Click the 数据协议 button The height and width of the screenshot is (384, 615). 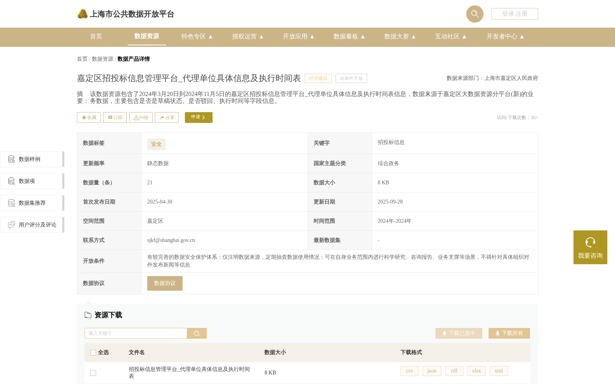tap(165, 283)
